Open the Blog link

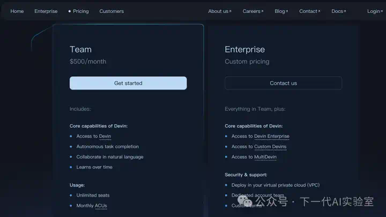tap(281, 11)
